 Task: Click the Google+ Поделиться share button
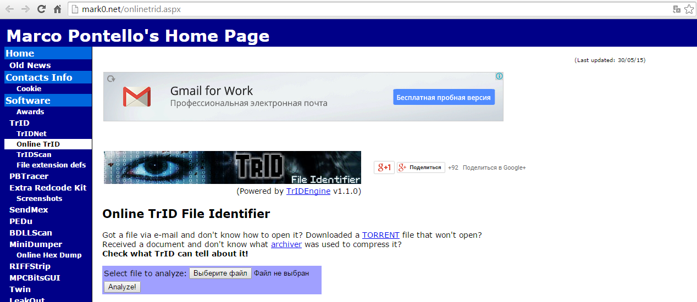421,167
